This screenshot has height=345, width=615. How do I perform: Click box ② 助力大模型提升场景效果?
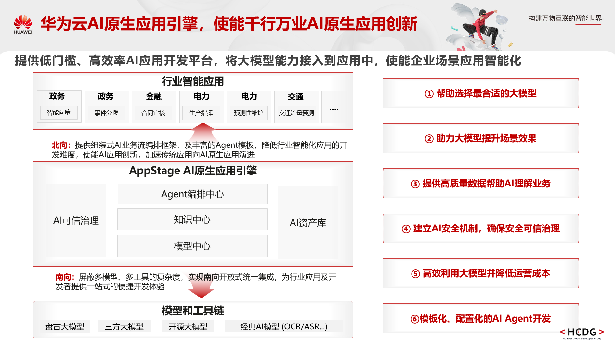tap(481, 138)
